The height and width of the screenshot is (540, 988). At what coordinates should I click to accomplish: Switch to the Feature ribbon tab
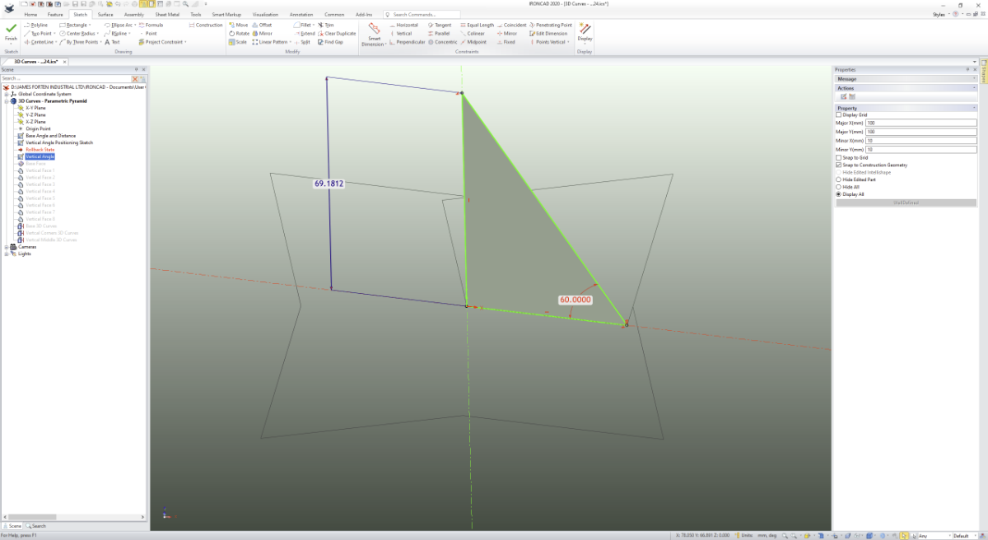click(x=55, y=15)
